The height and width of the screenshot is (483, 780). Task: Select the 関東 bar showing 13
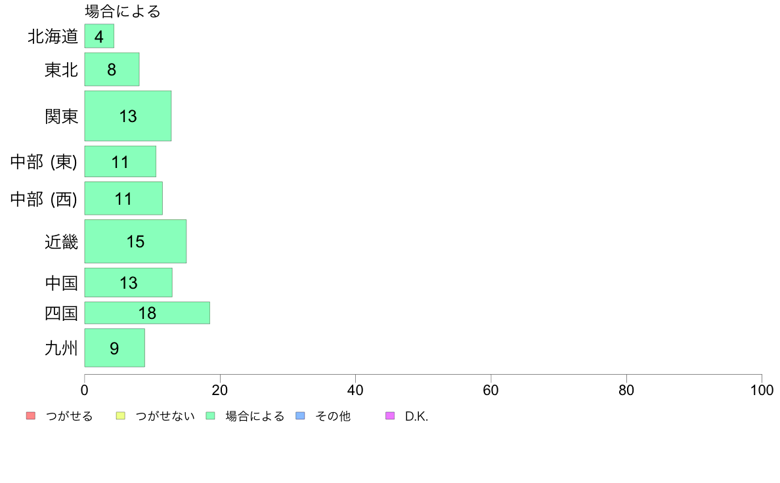pyautogui.click(x=128, y=116)
